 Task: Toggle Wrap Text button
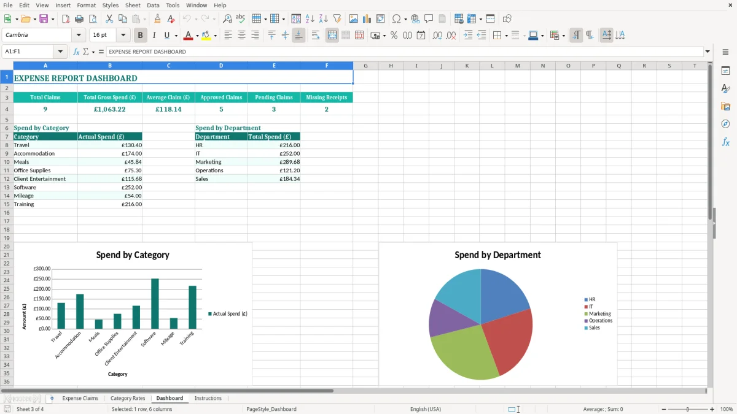tap(315, 36)
